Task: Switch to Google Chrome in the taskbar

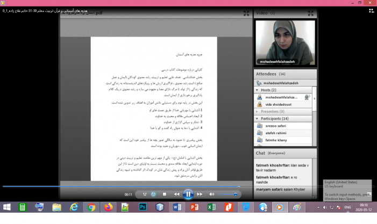Action: tap(91, 207)
